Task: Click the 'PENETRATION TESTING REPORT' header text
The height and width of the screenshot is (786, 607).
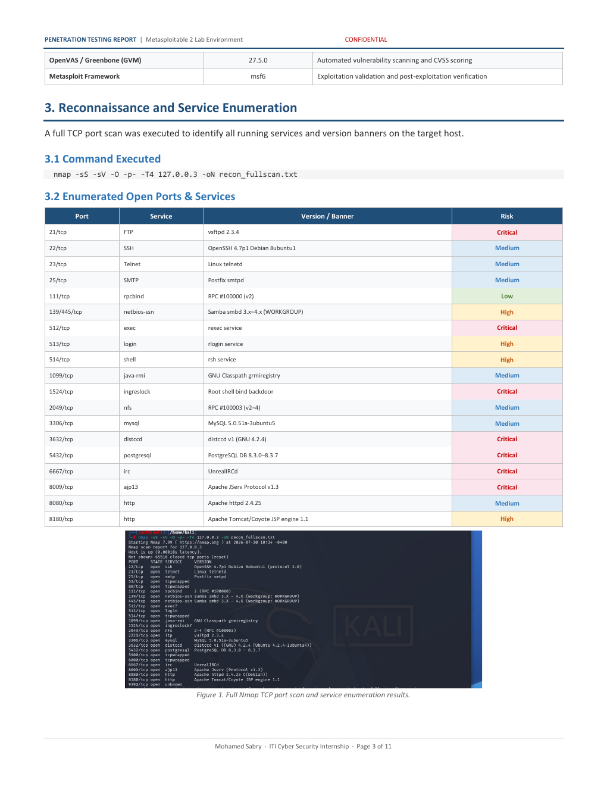Action: coord(90,40)
